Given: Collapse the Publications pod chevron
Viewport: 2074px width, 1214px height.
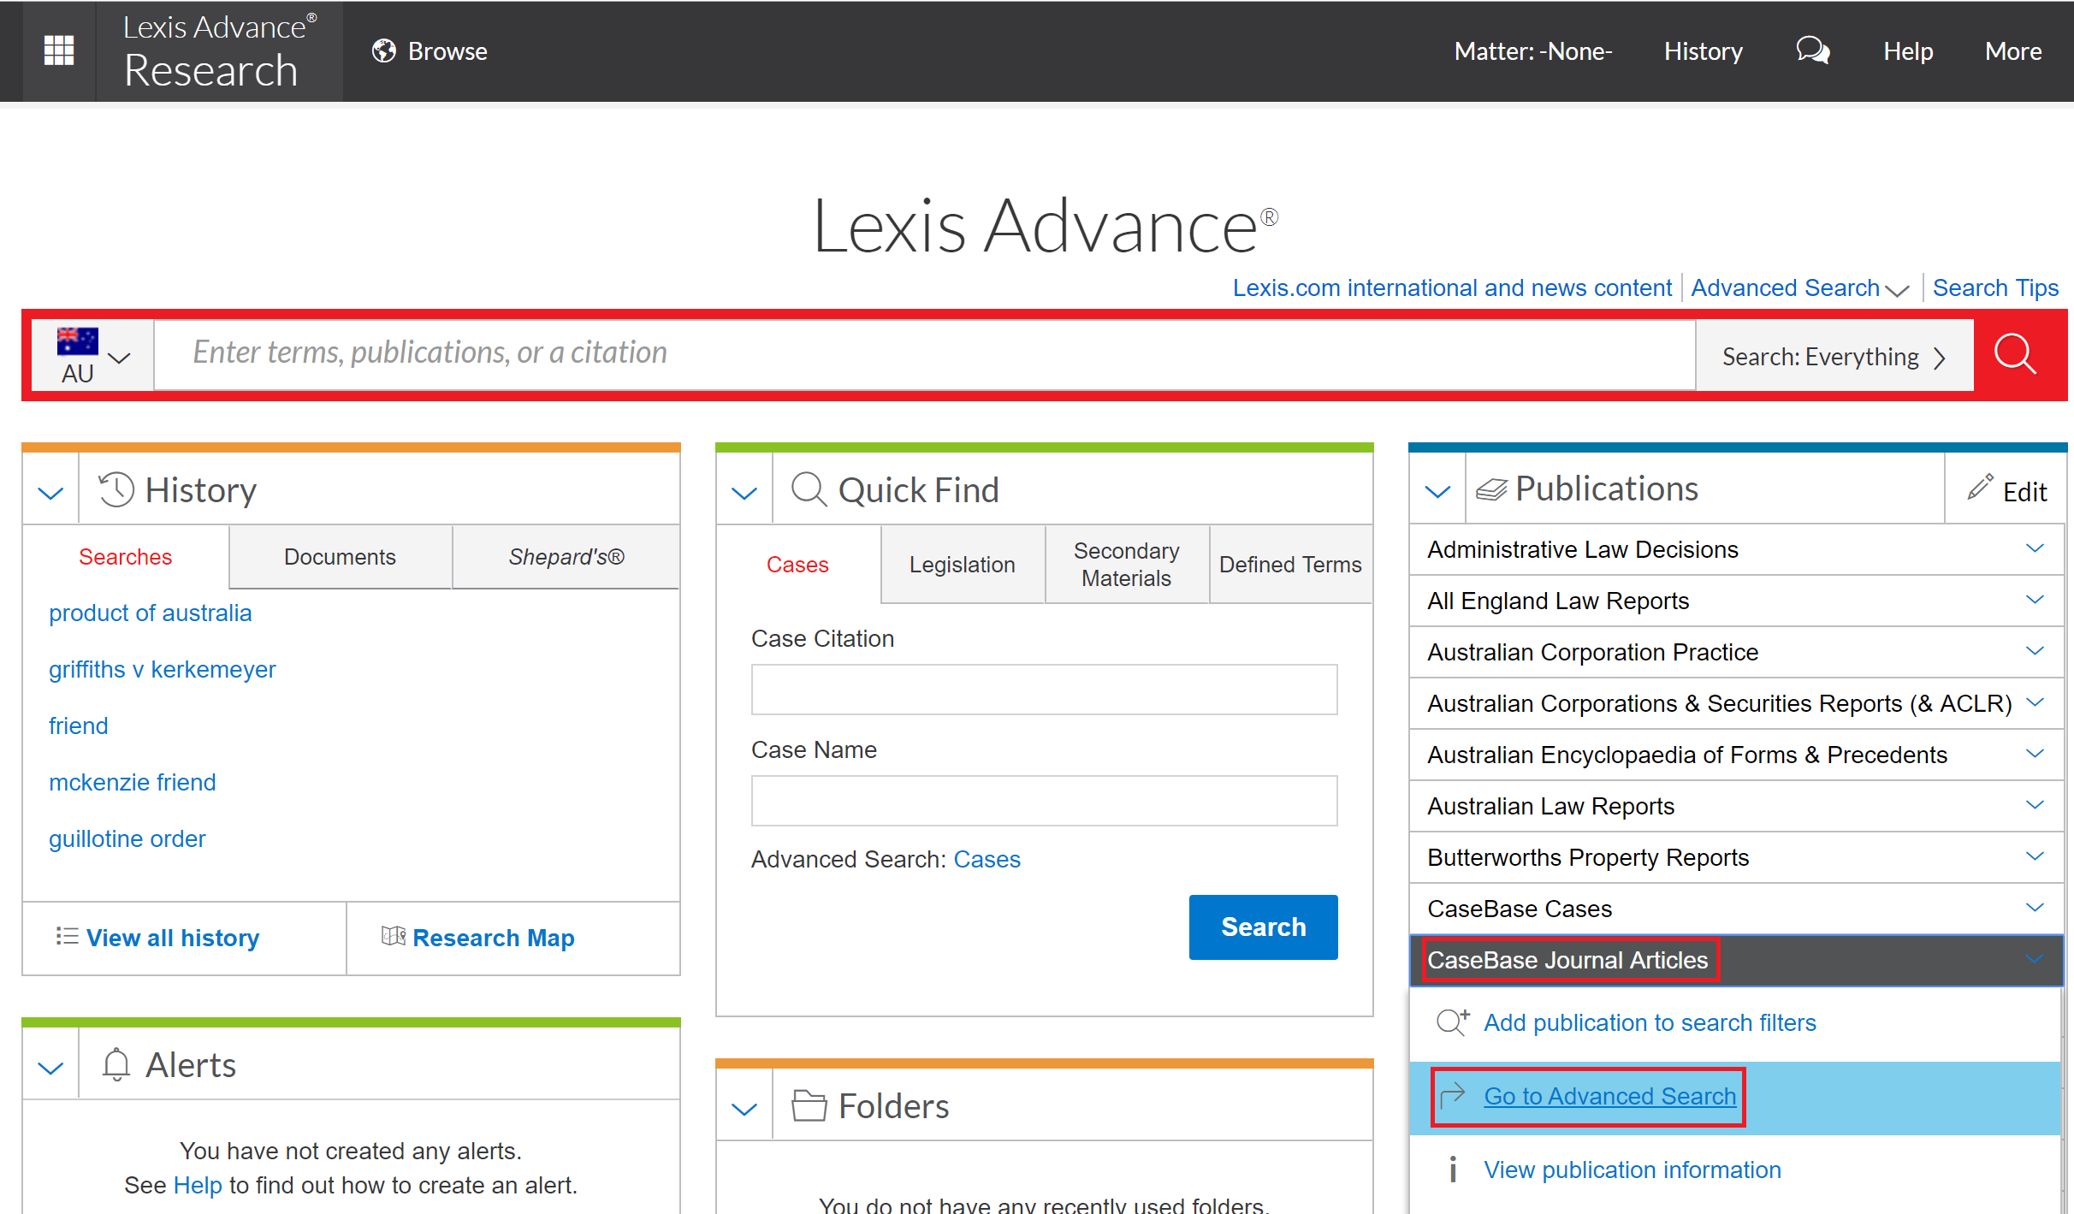Looking at the screenshot, I should pos(1437,492).
